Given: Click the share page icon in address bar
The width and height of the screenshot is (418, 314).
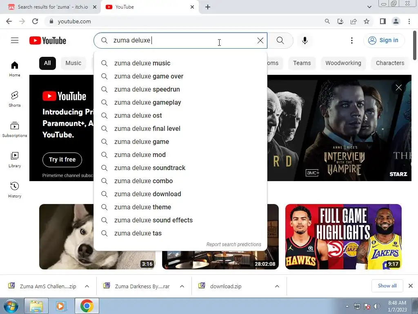Looking at the screenshot, I should point(354,21).
